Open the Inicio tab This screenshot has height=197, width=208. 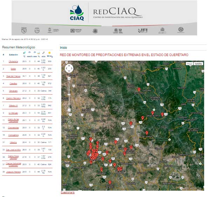point(63,48)
